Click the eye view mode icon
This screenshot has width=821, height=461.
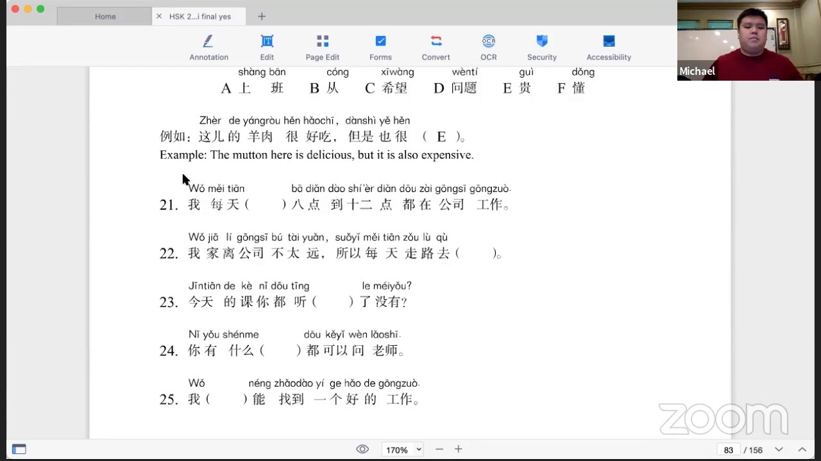(x=362, y=449)
